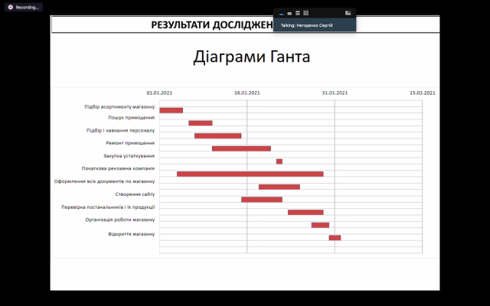Viewport: 490px width, 306px height.
Task: Click the 'Організація роботи магазину' label
Action: pyautogui.click(x=120, y=220)
